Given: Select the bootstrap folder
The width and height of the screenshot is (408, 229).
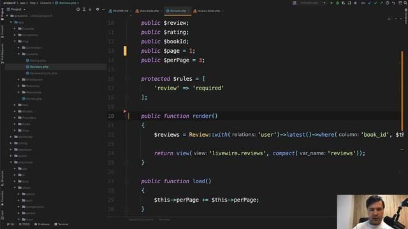Looking at the screenshot, I should pyautogui.click(x=25, y=137).
